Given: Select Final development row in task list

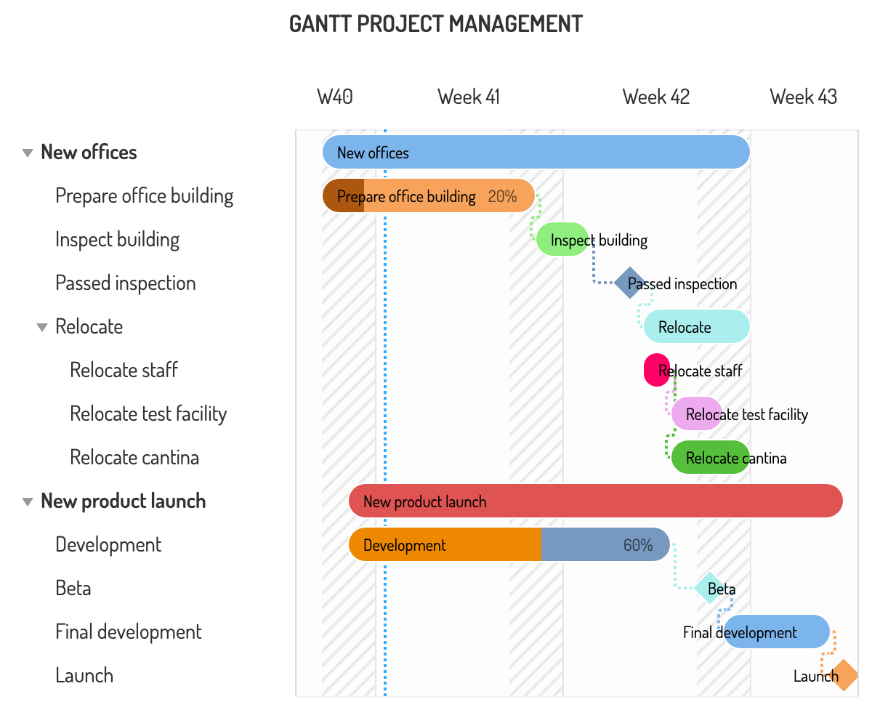Looking at the screenshot, I should 128,632.
